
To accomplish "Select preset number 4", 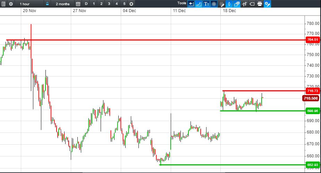I will (117, 4).
